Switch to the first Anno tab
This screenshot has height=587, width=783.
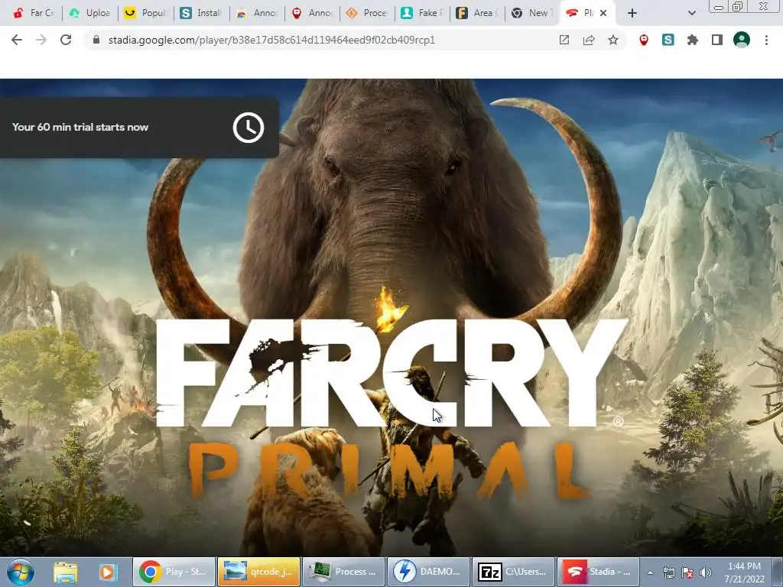257,13
